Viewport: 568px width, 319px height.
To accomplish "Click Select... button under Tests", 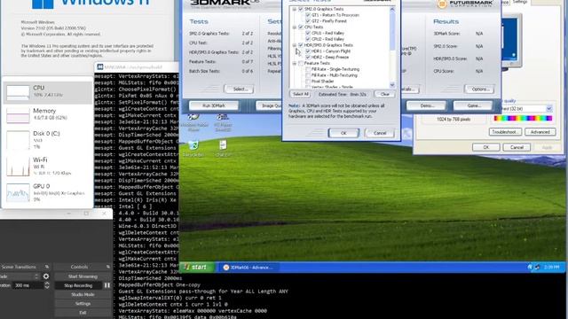I will tap(239, 89).
